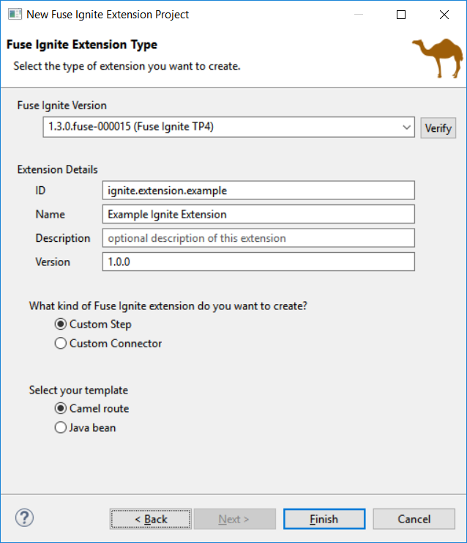Close the dialog with the X button

pos(444,15)
